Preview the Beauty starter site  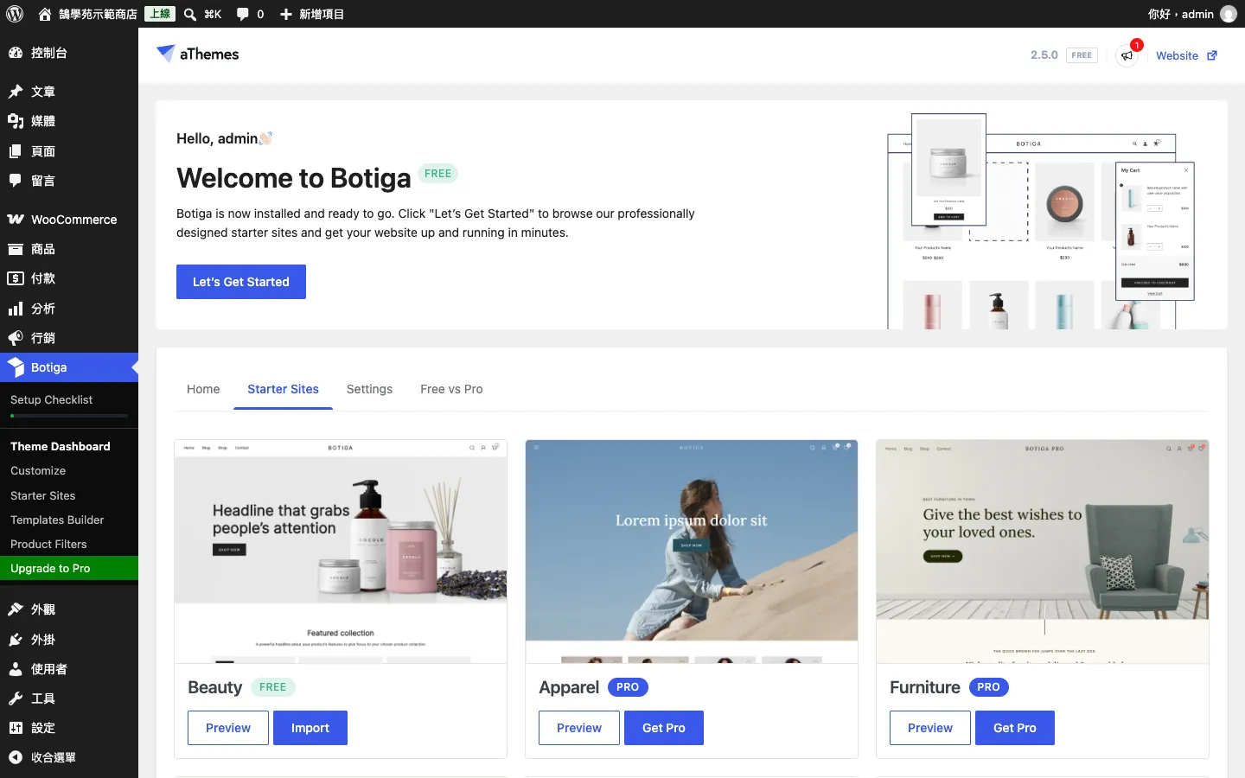[228, 728]
